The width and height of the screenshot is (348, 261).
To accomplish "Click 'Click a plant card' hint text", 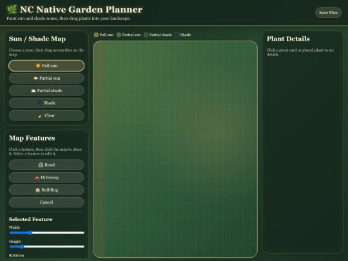I will coord(300,52).
